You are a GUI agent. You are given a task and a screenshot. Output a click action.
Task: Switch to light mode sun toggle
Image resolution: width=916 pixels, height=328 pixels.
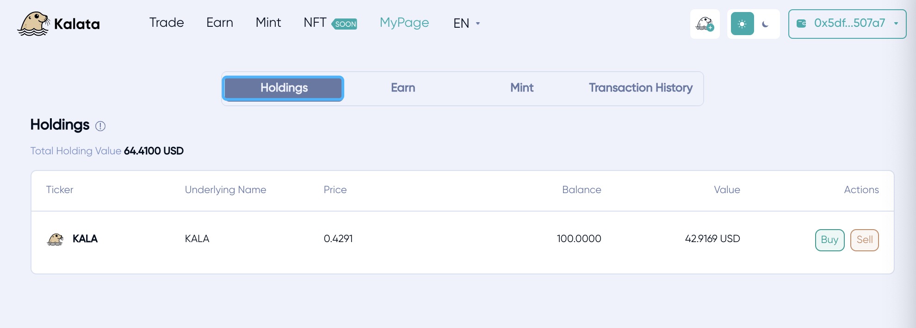[x=742, y=24]
